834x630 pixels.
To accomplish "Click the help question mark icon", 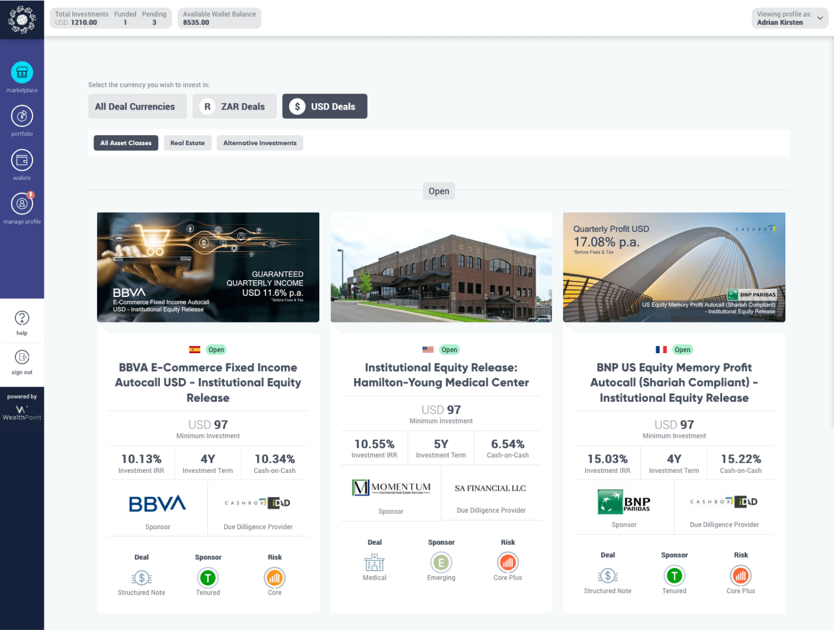I will point(22,318).
